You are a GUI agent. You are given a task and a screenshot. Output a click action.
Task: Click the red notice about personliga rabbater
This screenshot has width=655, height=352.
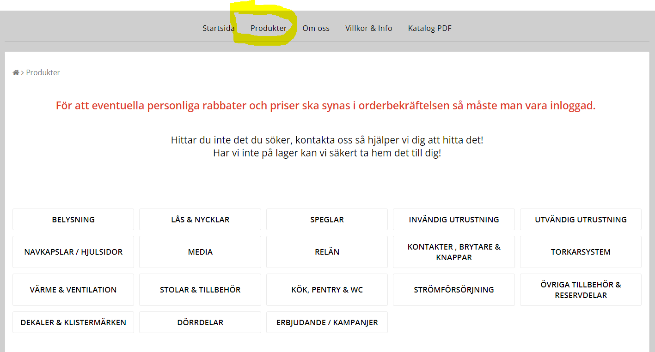325,106
